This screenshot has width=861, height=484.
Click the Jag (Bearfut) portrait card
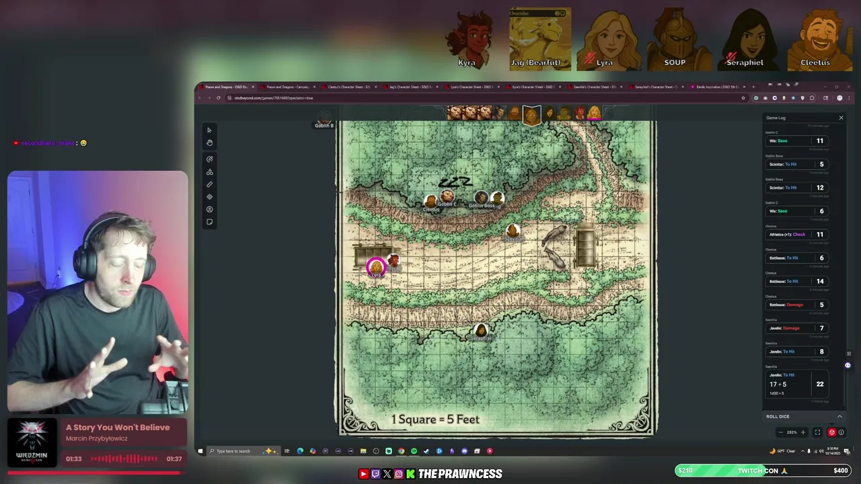click(x=540, y=39)
